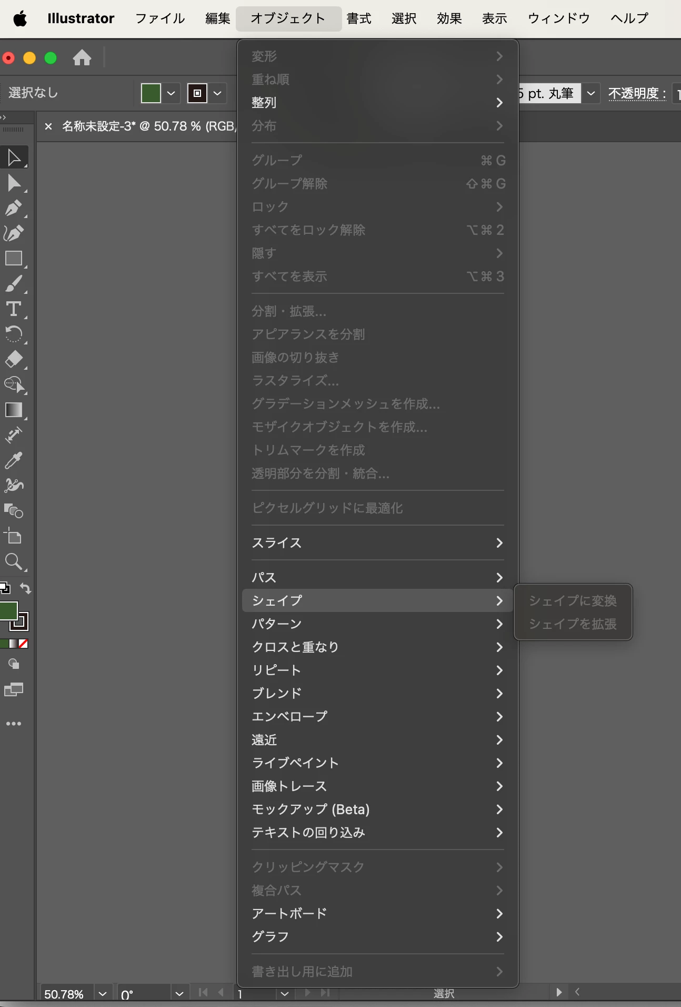The height and width of the screenshot is (1007, 681).
Task: Open 編集 menu
Action: click(218, 19)
